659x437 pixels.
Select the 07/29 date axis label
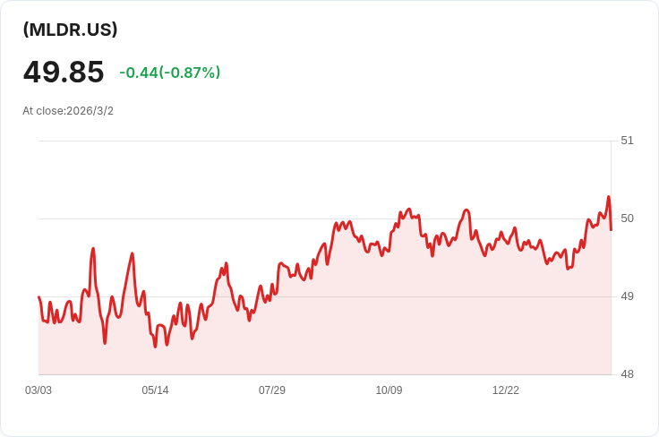(272, 390)
